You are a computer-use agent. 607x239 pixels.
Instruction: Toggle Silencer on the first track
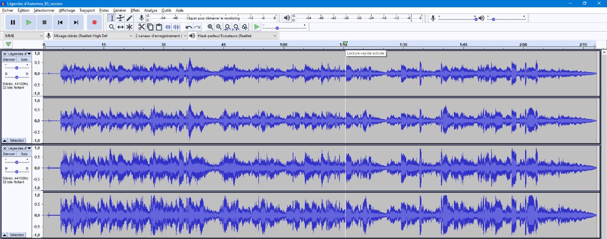10,60
